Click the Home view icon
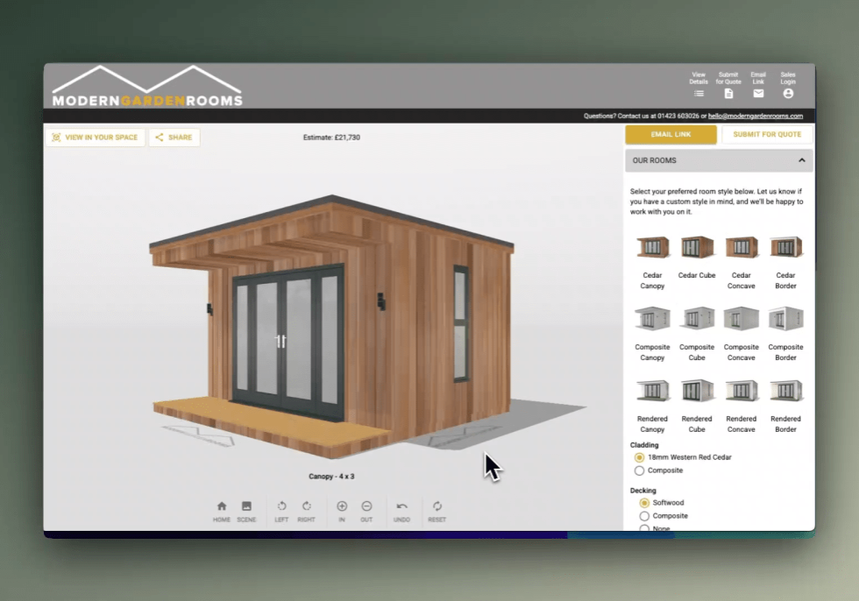859x601 pixels. point(222,507)
